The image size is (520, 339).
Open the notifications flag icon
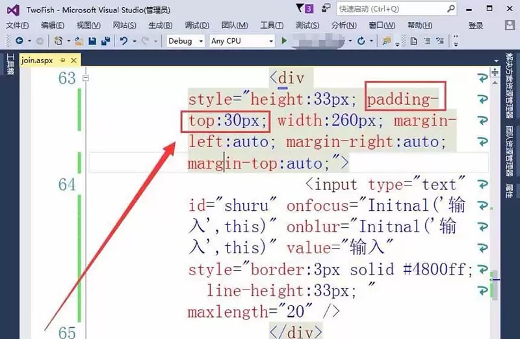click(300, 9)
